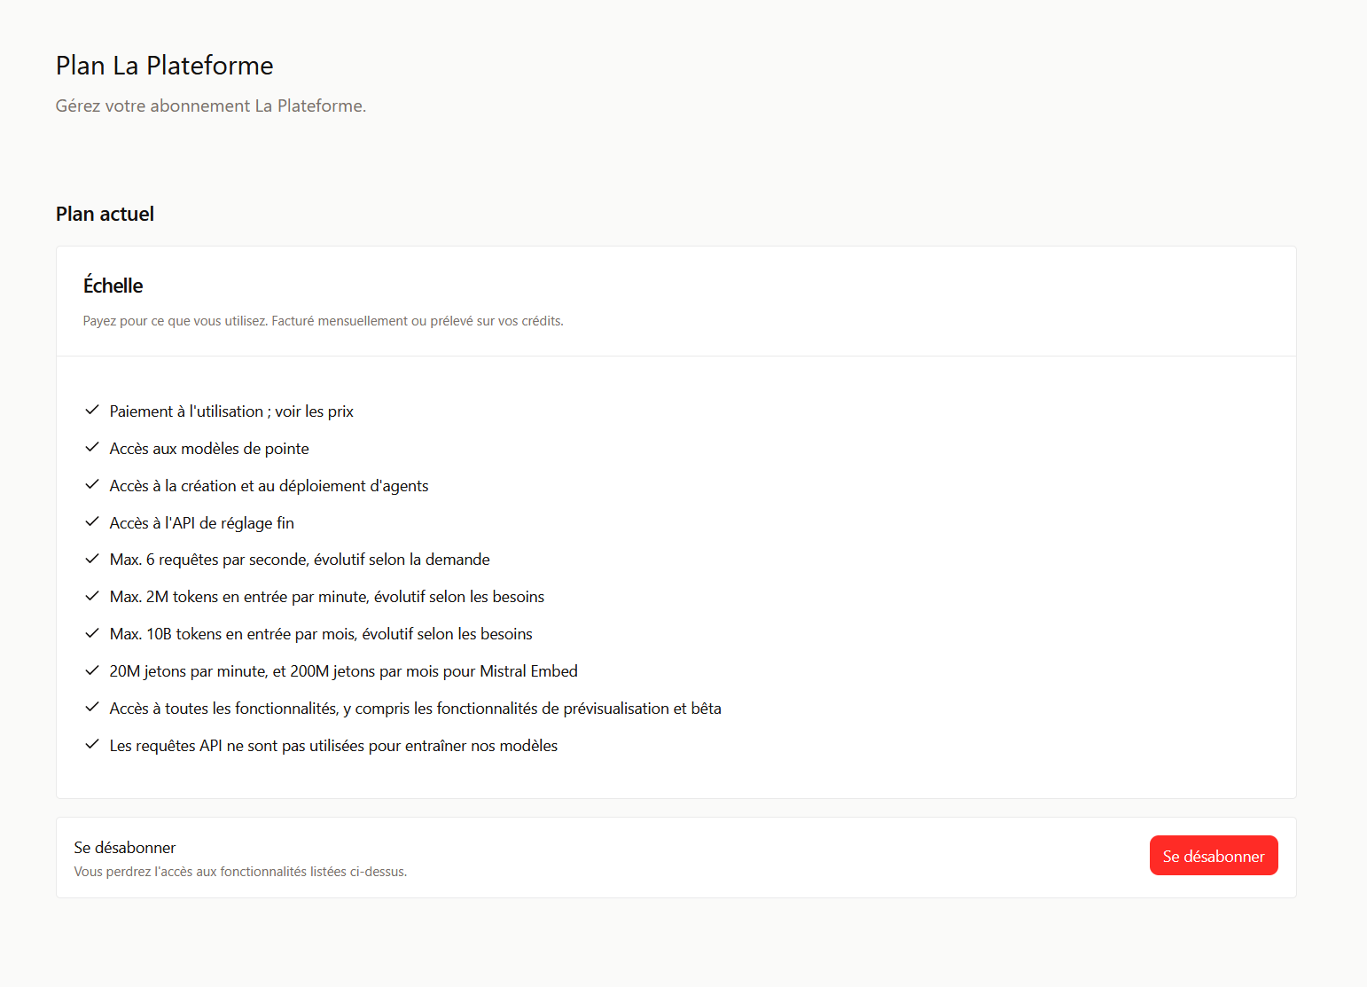Screen dimensions: 1367x987
Task: Click the "Mistral Embed" feature line text
Action: point(343,671)
